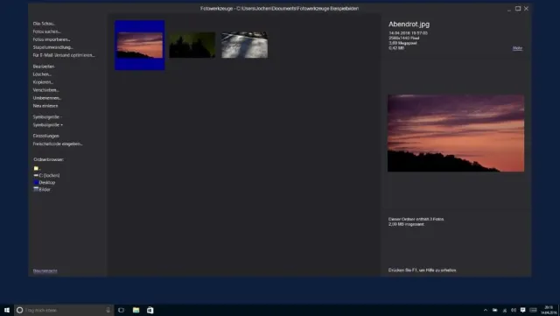Start the Dia-Schau slideshow

(x=44, y=24)
